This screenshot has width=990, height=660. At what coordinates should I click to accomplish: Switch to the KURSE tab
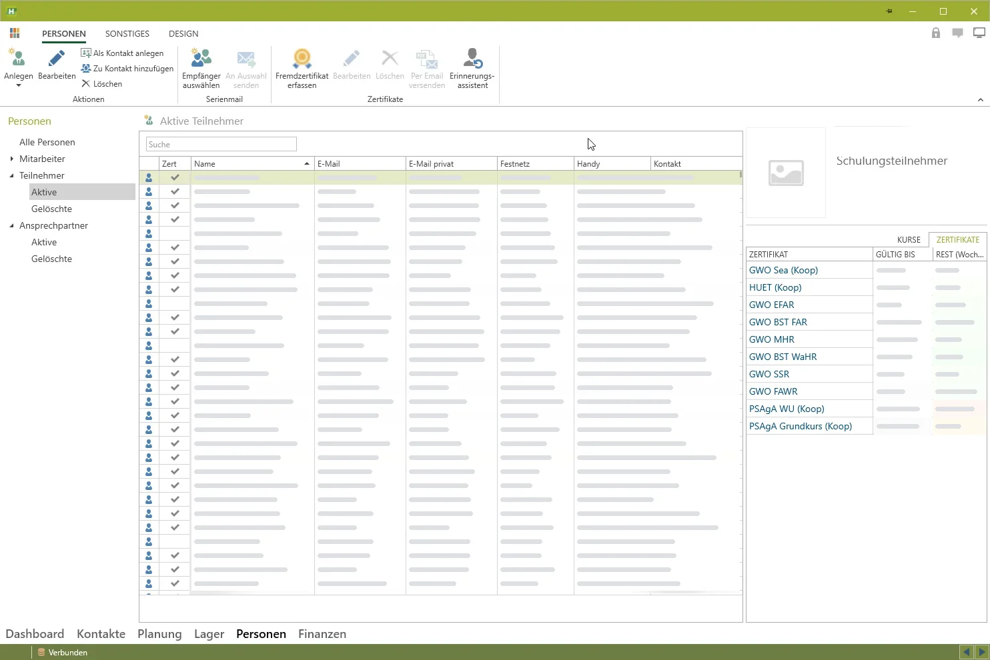point(909,240)
